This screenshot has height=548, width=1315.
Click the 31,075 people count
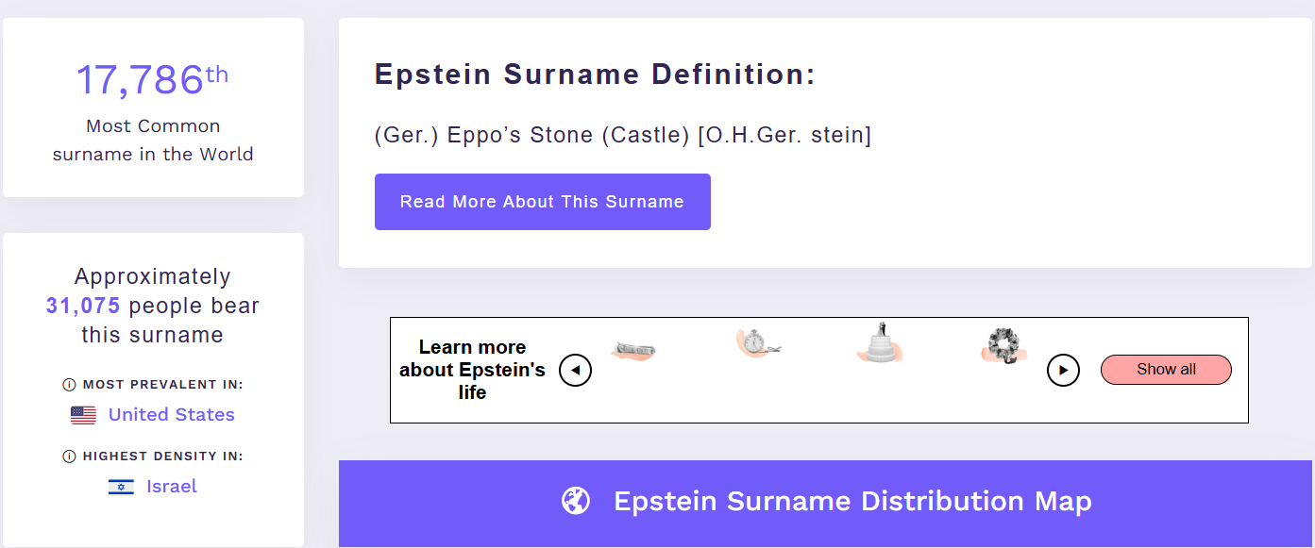[83, 306]
